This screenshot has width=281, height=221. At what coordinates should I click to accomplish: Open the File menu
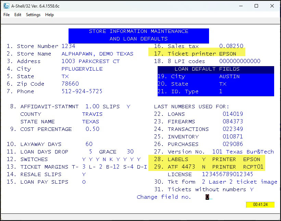click(x=7, y=15)
